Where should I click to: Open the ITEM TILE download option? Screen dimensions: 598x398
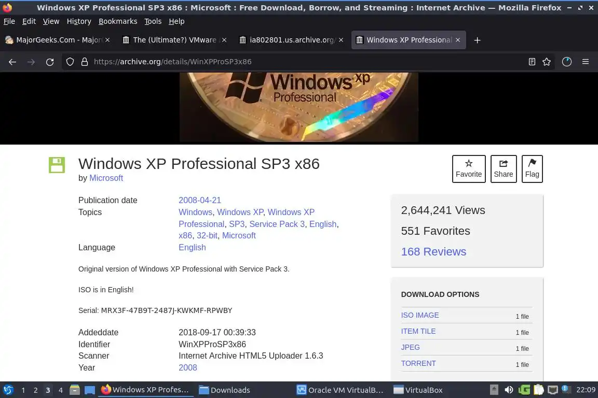pos(418,331)
